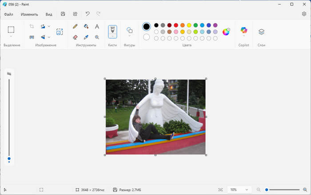Toggle fit-to-window view in status bar
This screenshot has width=311, height=195.
click(221, 190)
